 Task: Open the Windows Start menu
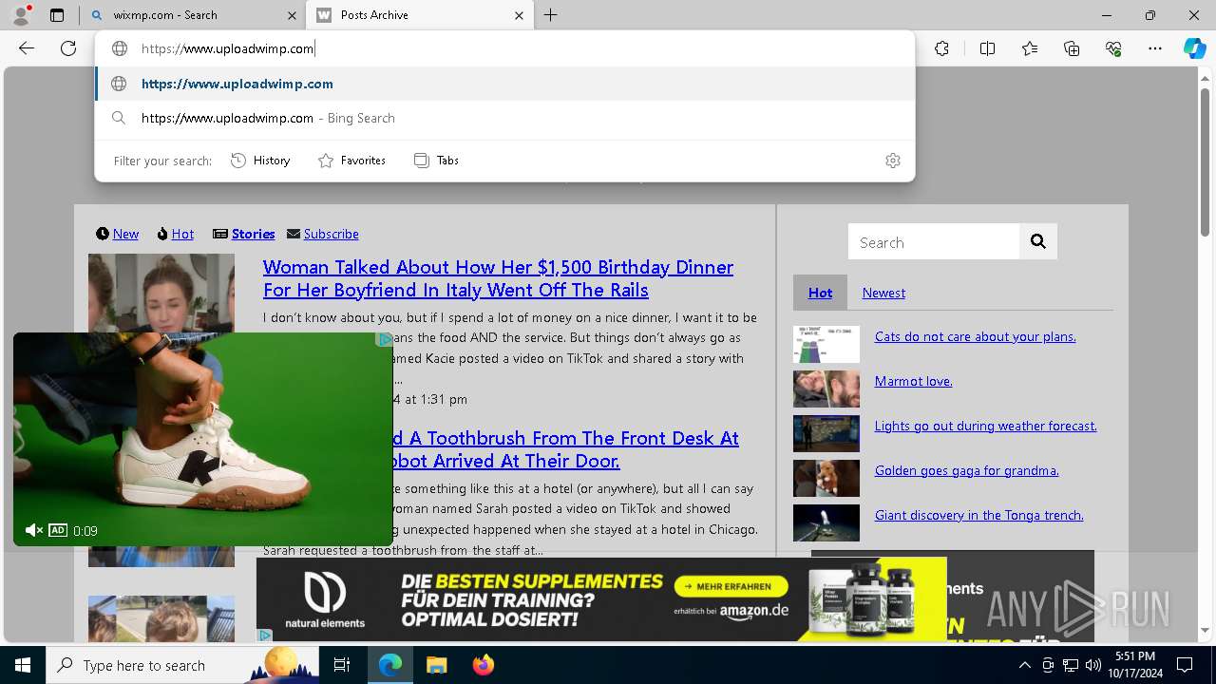pos(23,665)
